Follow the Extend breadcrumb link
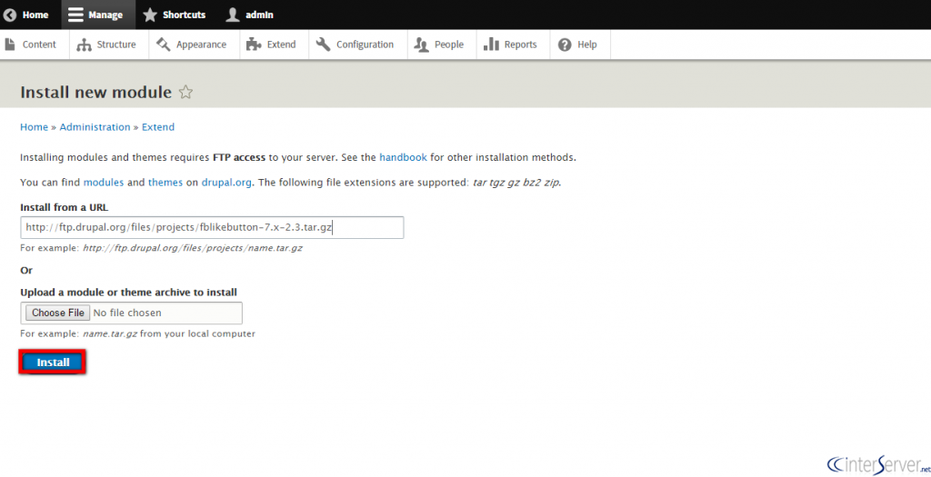Screen dimensions: 931x477 pos(158,127)
